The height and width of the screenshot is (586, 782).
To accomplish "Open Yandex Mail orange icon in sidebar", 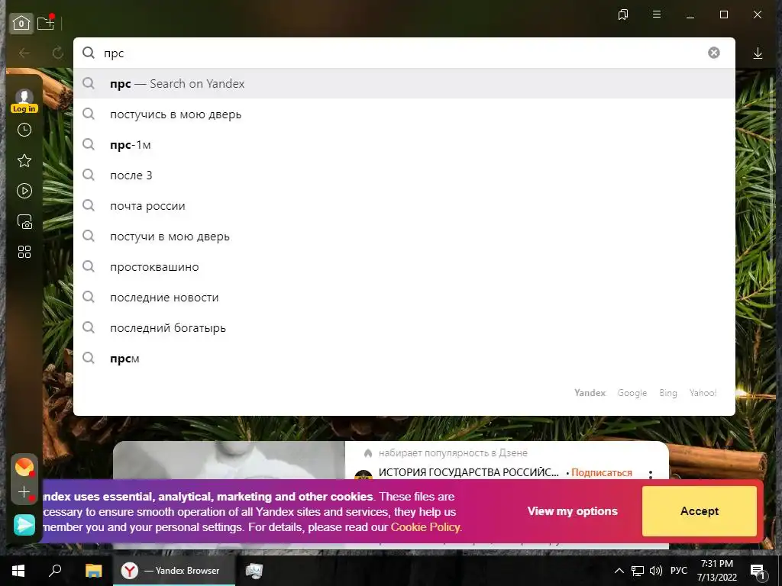I will click(x=24, y=468).
